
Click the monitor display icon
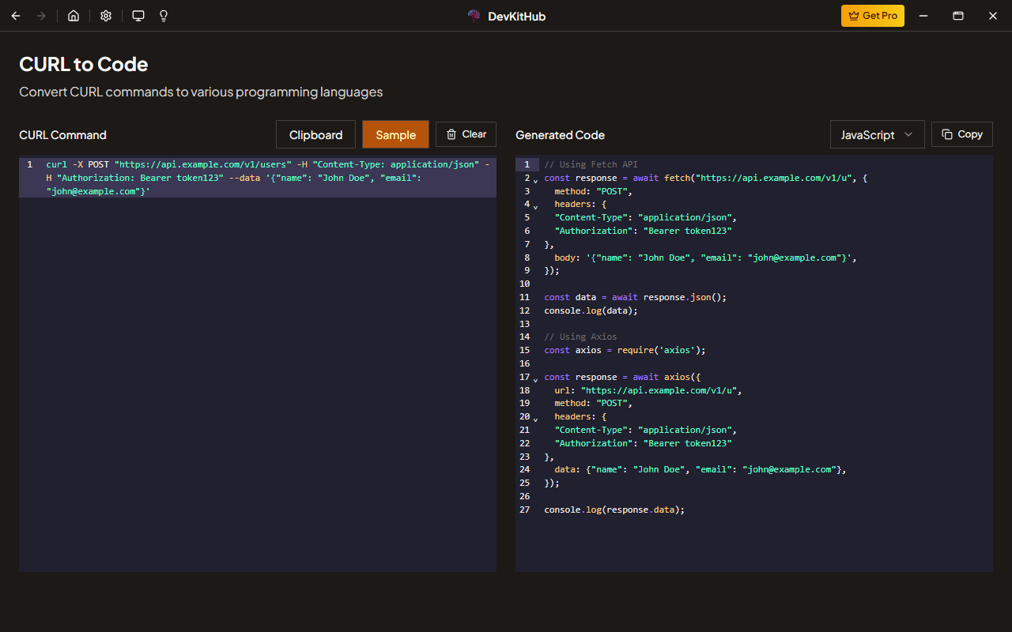138,16
